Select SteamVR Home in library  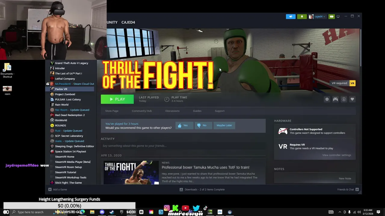[65, 157]
